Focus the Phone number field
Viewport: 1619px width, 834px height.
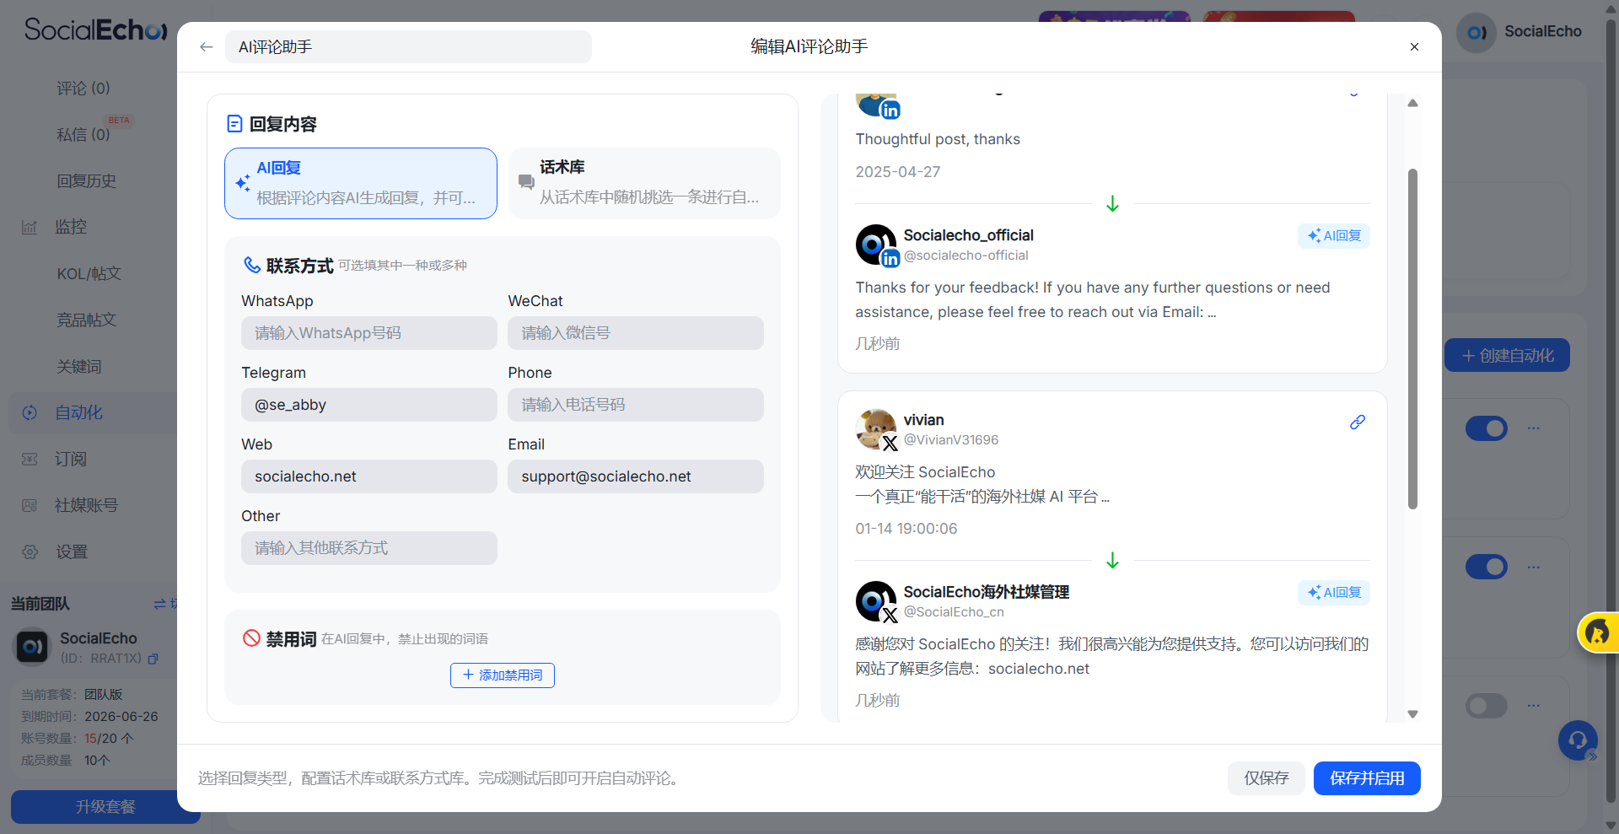(x=636, y=405)
